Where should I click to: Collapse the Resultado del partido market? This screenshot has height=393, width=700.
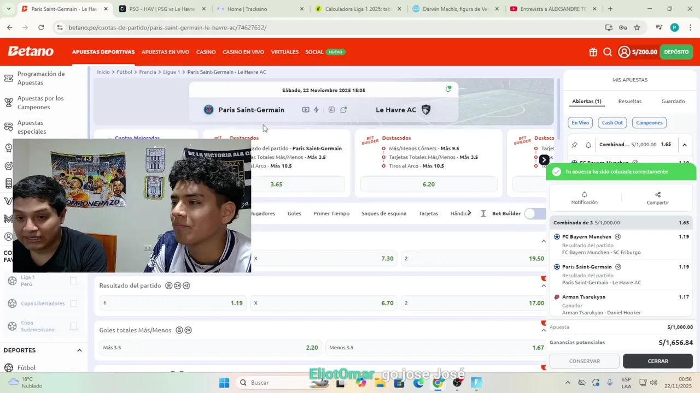tap(544, 285)
